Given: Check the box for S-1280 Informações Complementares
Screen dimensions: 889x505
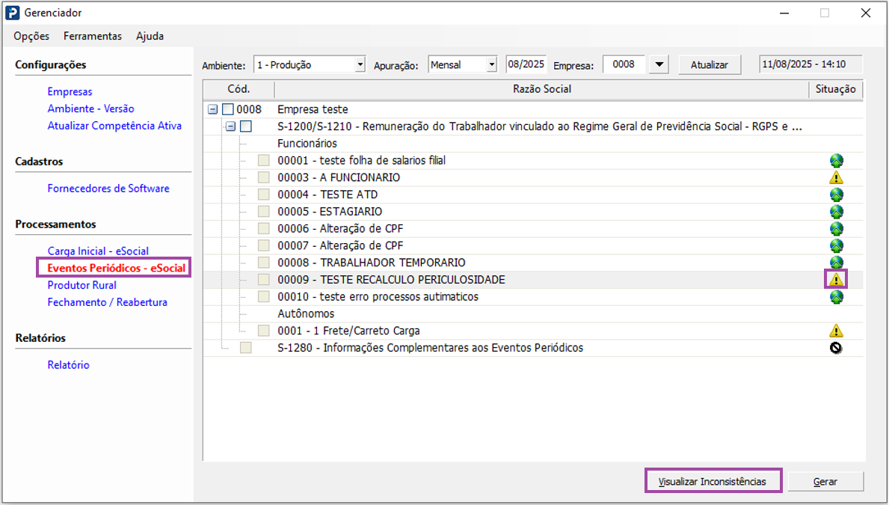Looking at the screenshot, I should pyautogui.click(x=245, y=348).
